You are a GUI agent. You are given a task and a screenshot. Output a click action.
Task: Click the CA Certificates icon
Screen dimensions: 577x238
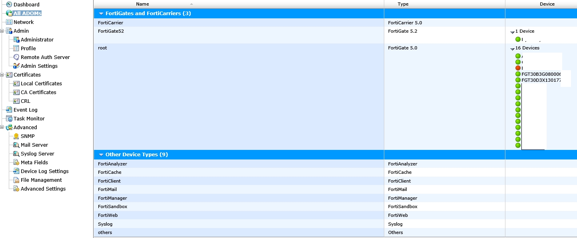click(16, 92)
